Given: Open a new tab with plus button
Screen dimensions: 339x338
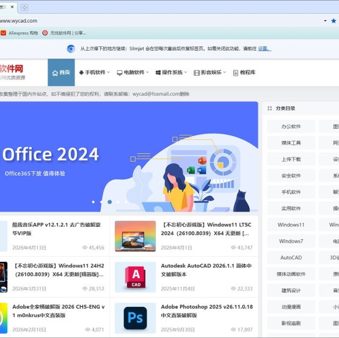Looking at the screenshot, I should coord(24,7).
